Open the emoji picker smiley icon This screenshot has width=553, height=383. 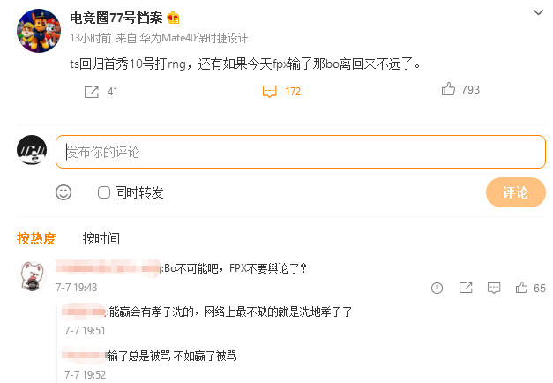click(64, 192)
